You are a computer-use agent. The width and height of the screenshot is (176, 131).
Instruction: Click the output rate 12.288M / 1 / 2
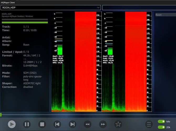point(32,62)
